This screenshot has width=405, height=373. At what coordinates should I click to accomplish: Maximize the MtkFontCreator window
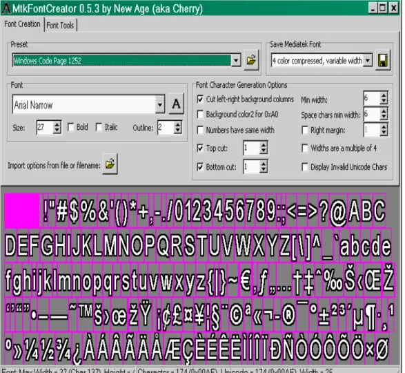point(382,8)
